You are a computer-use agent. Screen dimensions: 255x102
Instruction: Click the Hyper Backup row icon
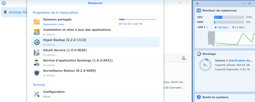36,42
